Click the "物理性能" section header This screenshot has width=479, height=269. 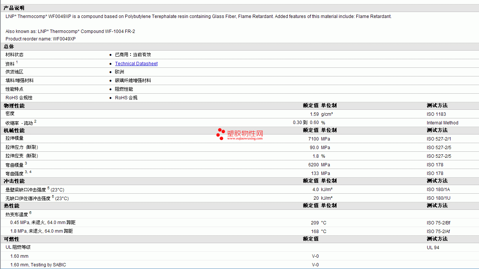14,106
